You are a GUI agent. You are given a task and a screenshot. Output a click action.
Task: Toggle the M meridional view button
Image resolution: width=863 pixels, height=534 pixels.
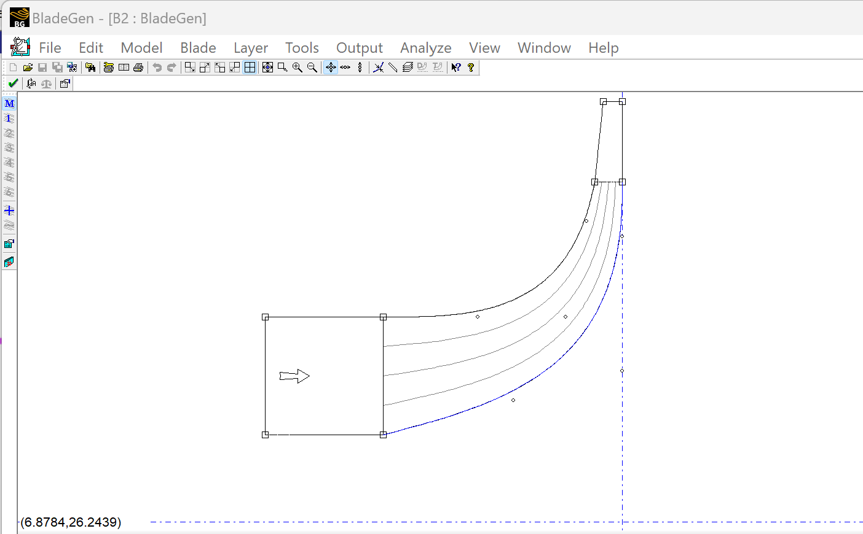click(9, 104)
